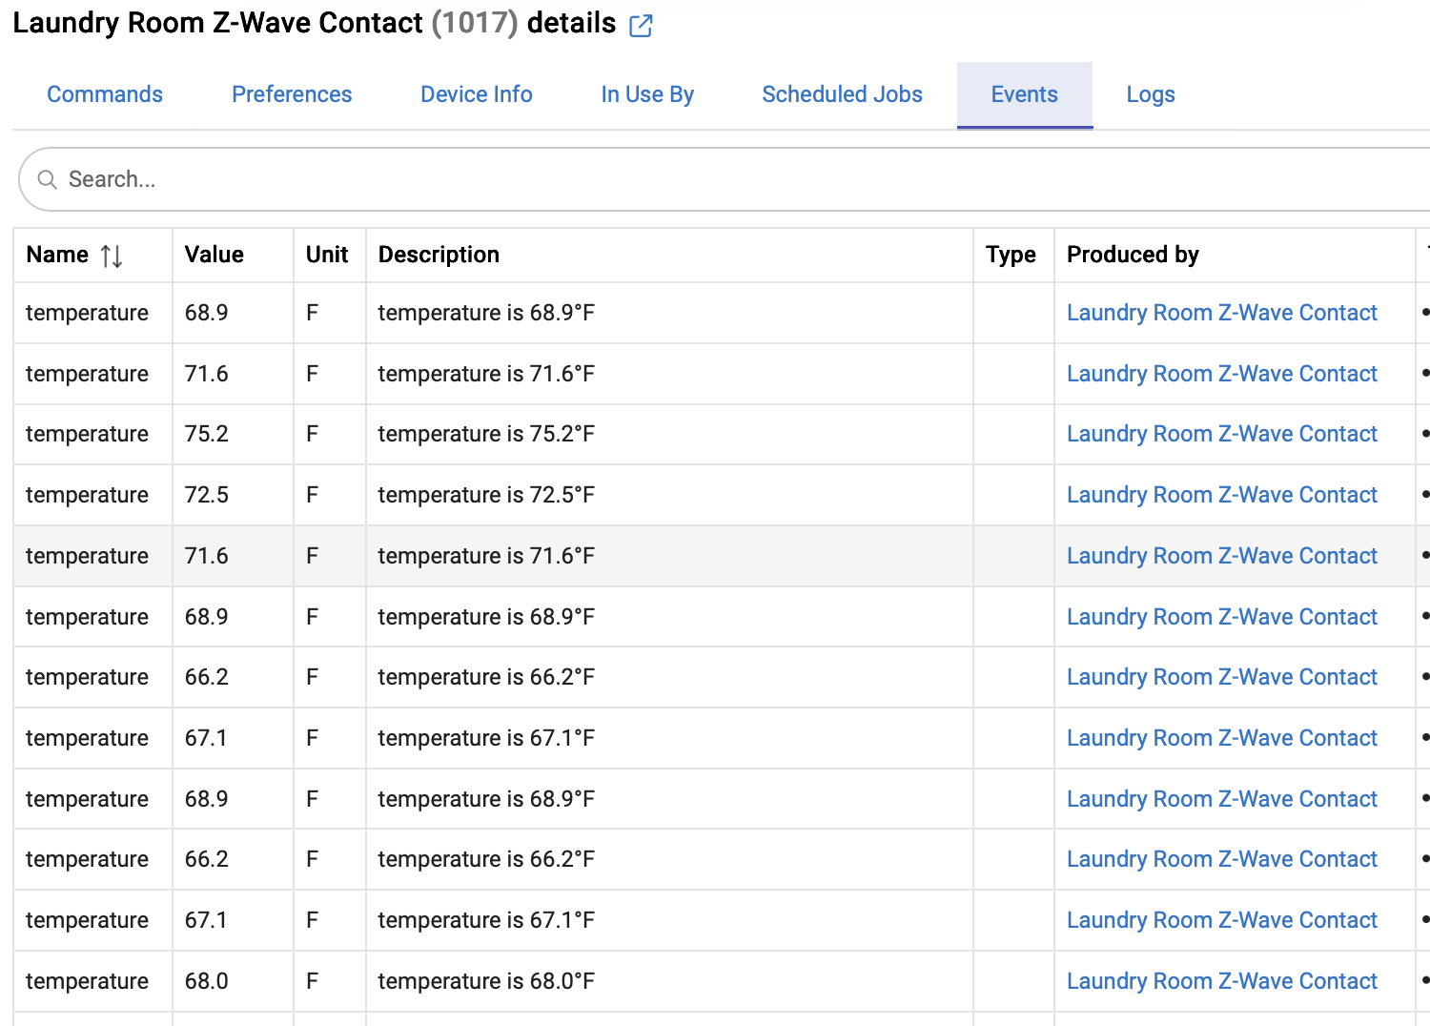Go to the Device Info tab
Viewport: 1430px width, 1026px height.
point(476,94)
